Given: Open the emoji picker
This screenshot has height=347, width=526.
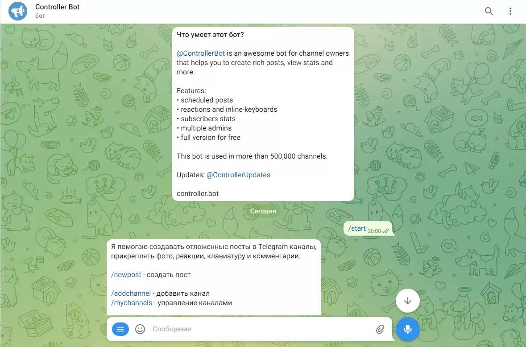Looking at the screenshot, I should click(140, 329).
